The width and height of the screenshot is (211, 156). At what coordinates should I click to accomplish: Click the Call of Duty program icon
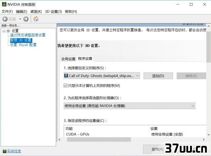click(66, 76)
